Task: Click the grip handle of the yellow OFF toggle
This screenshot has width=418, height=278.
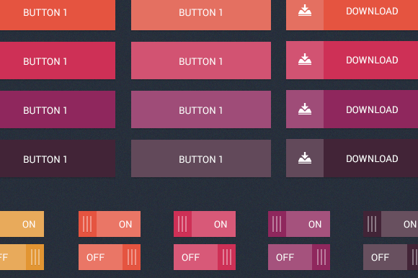Action: [x=35, y=257]
